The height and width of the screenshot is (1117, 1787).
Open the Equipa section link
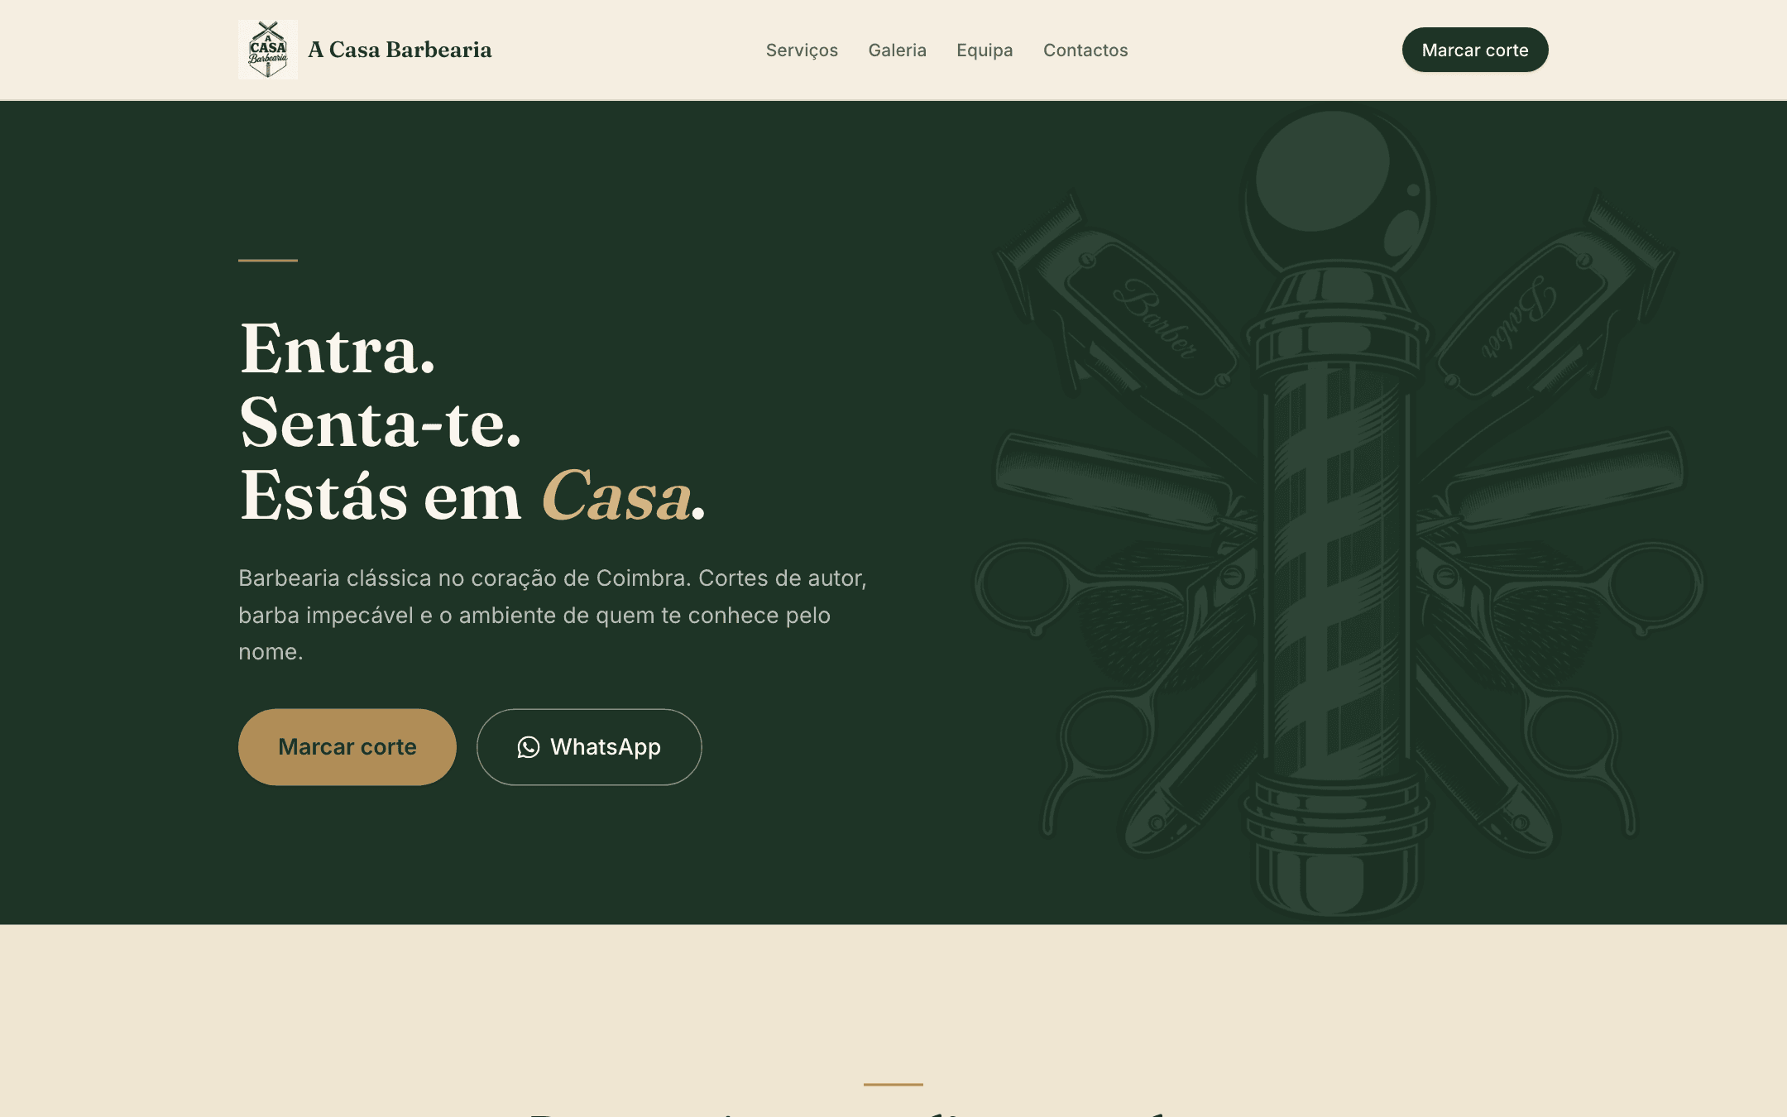pos(985,50)
